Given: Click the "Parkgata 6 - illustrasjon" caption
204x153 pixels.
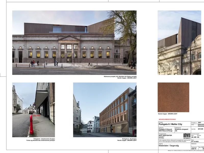Looking at the screenshot, I should click(129, 139).
